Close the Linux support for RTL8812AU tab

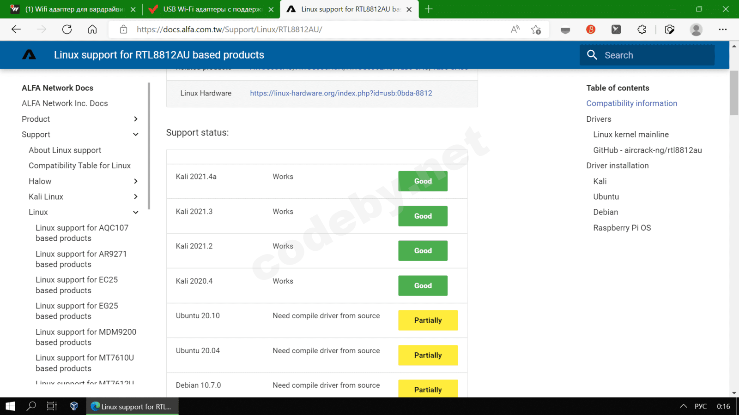409,9
